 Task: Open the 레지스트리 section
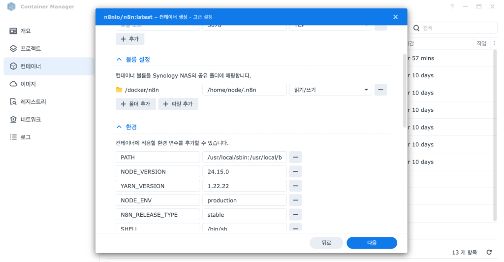tap(49, 101)
